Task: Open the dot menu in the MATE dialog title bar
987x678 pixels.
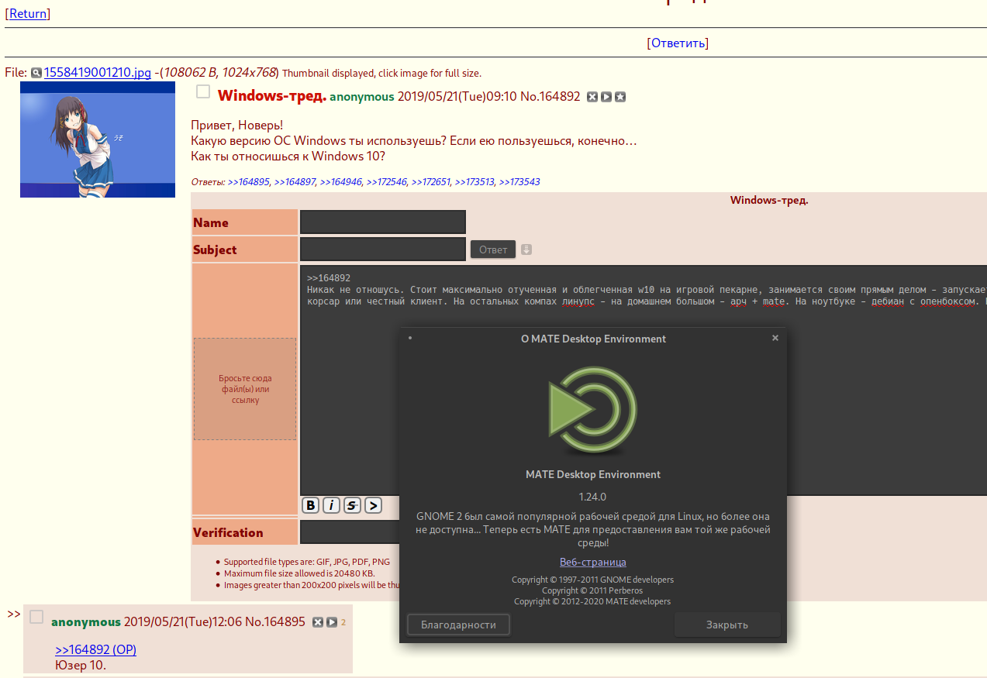Action: click(410, 338)
